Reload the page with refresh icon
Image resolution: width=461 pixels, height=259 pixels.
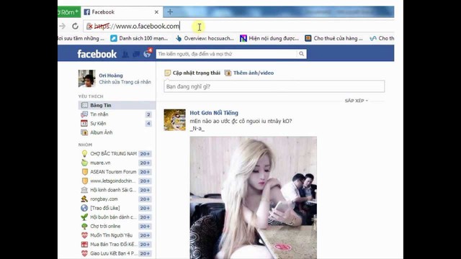pos(75,26)
